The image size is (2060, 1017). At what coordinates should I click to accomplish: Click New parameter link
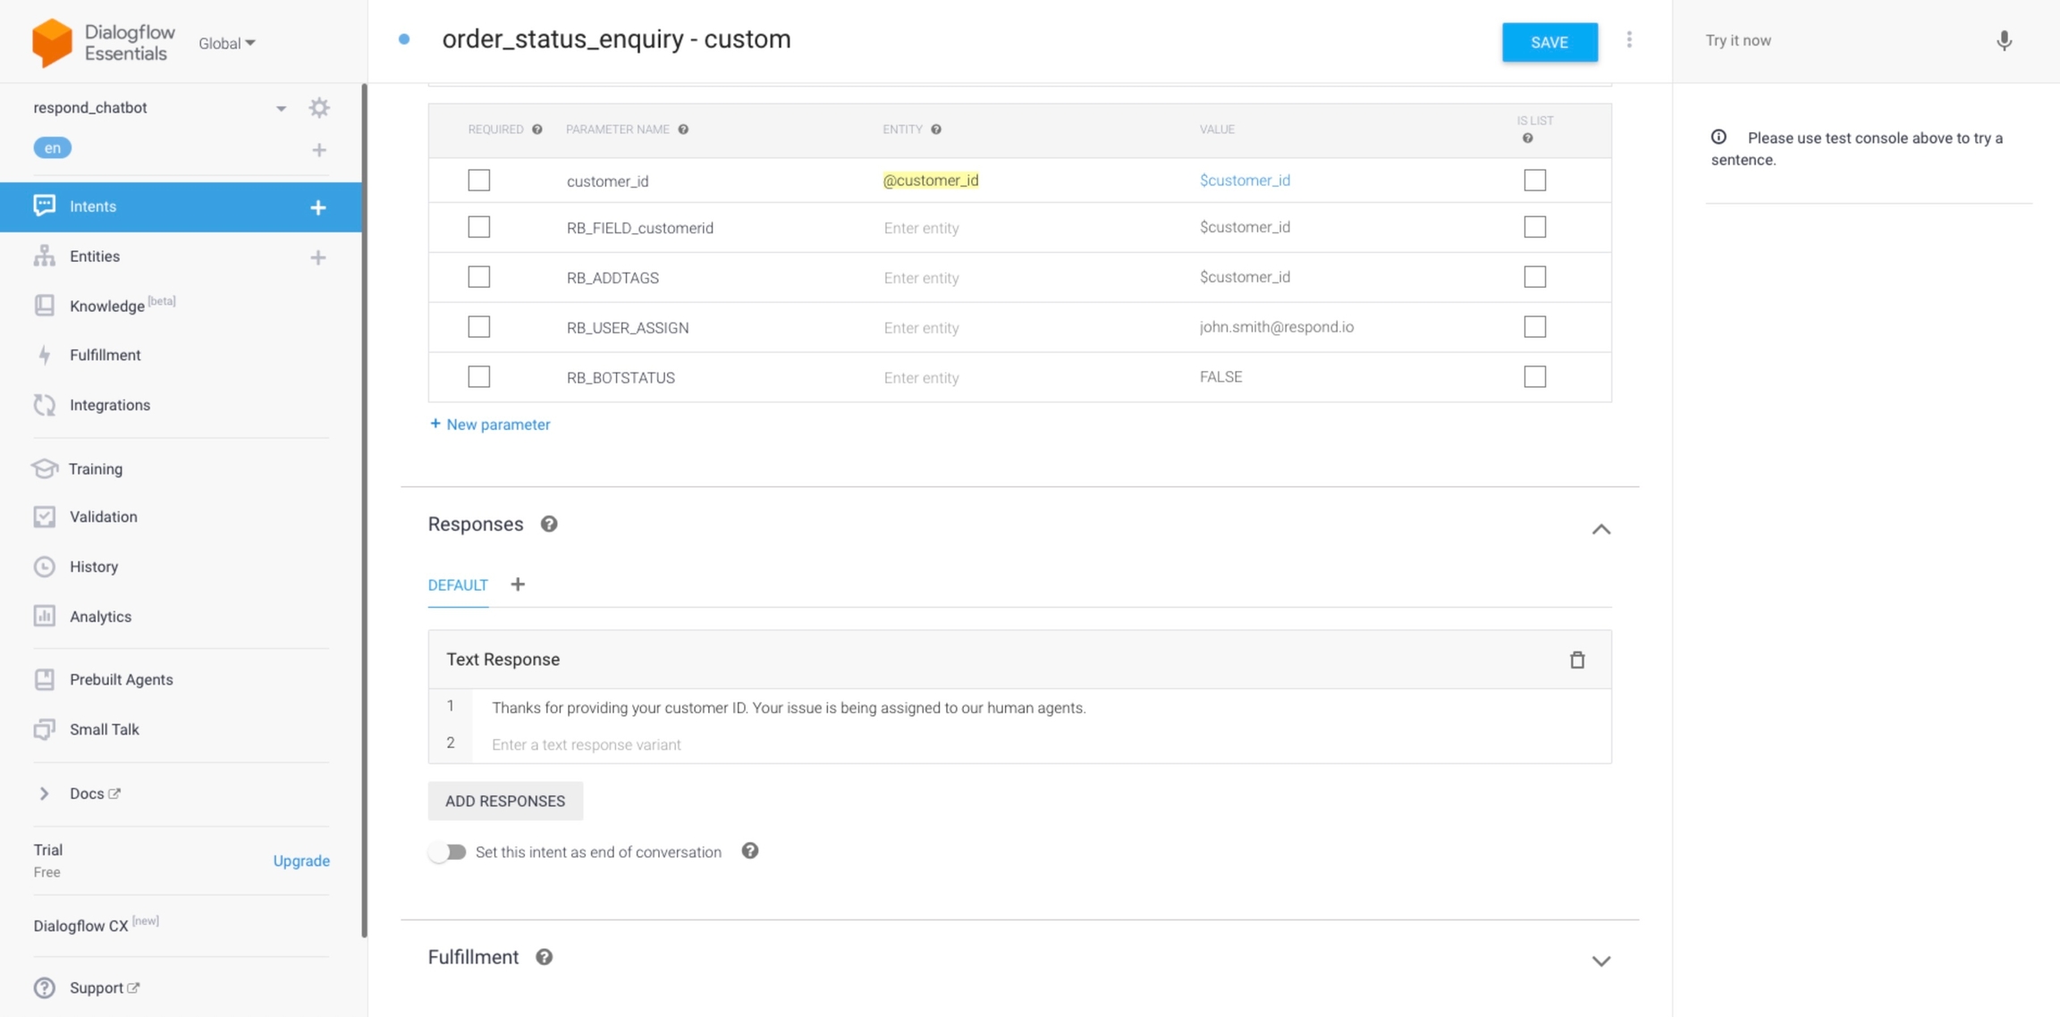(x=490, y=424)
